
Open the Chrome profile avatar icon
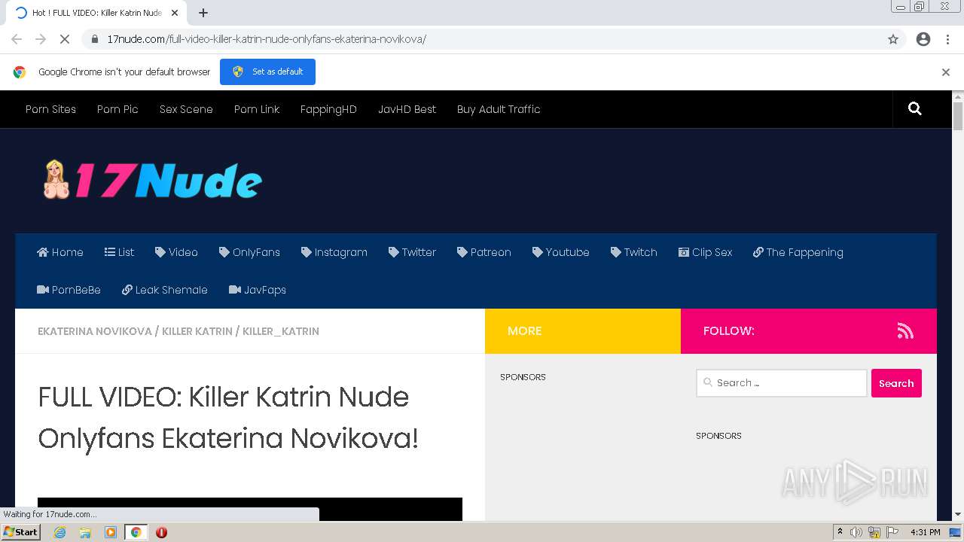pyautogui.click(x=923, y=39)
